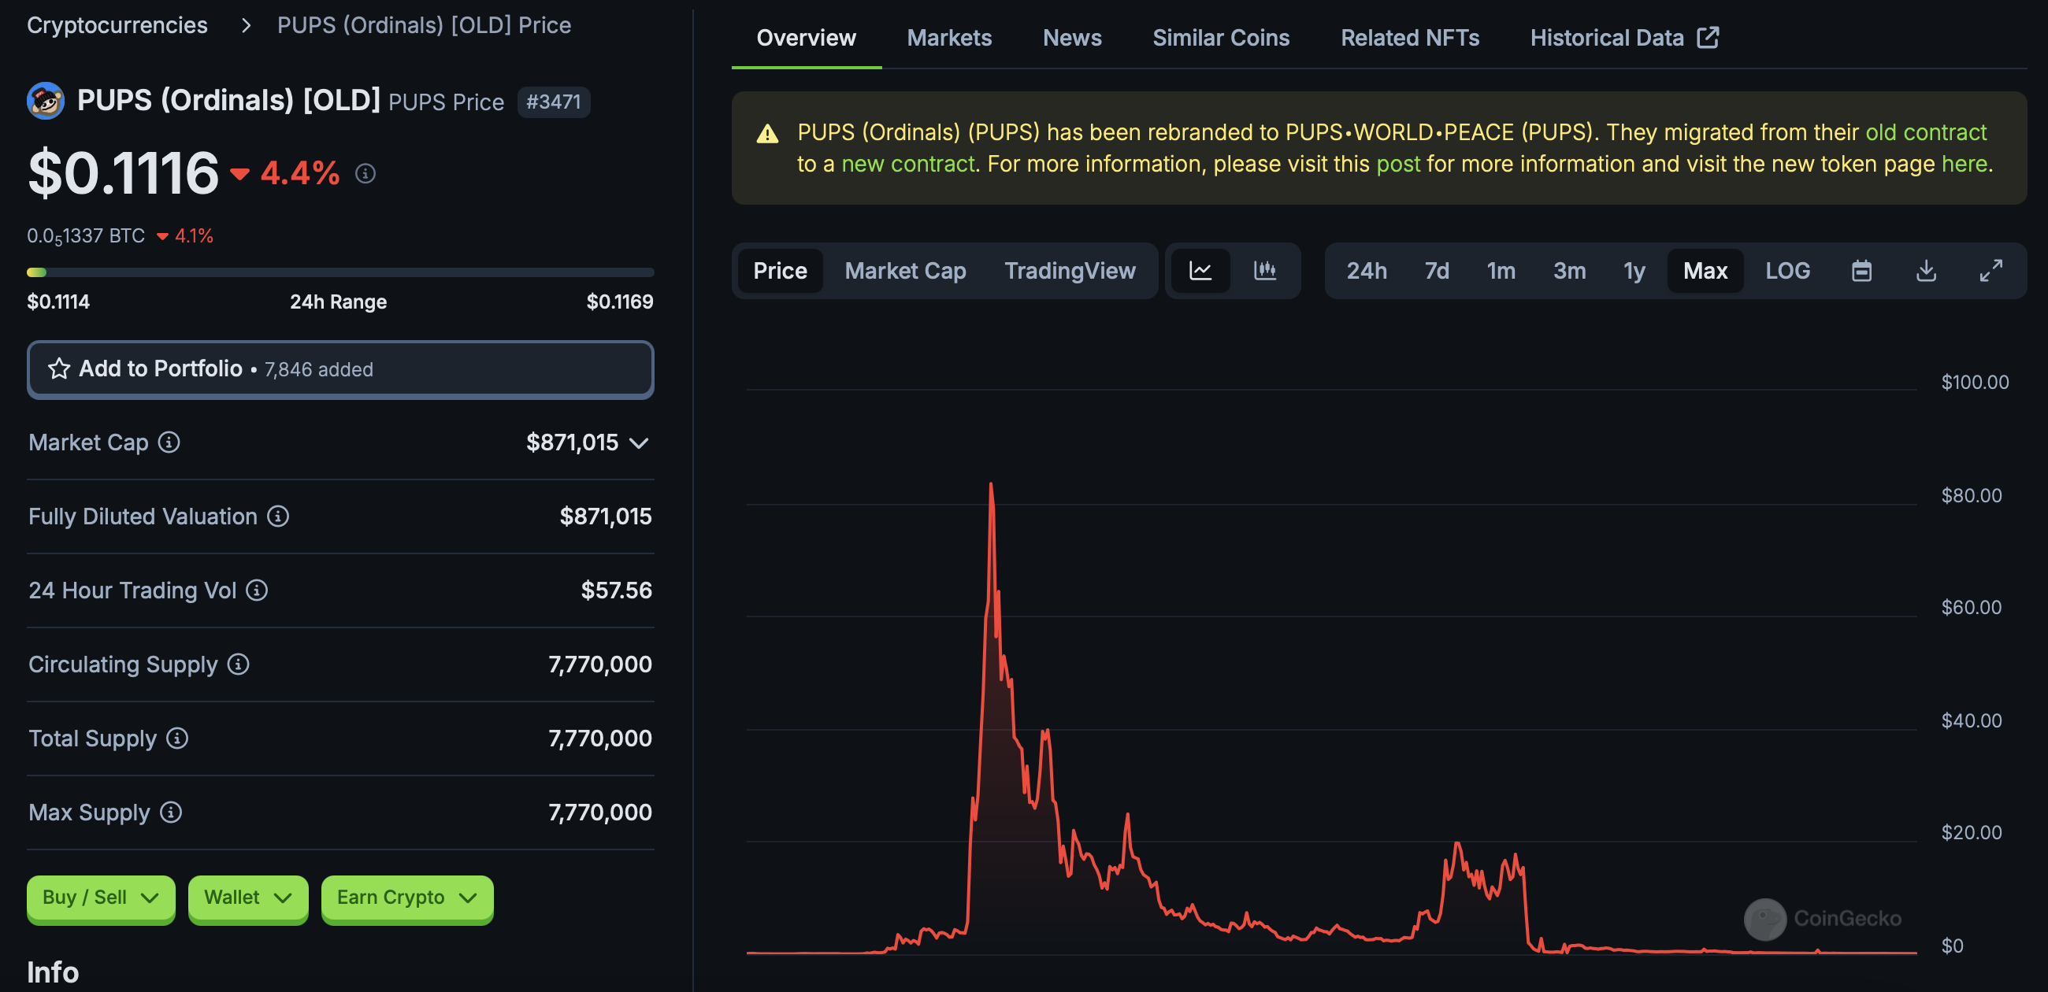Open the Buy / Sell dropdown
Viewport: 2048px width, 992px height.
pos(101,898)
